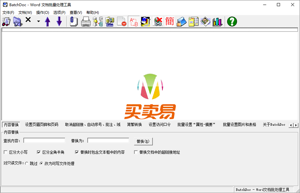Click the yellow document properties summary icon

[x=194, y=22]
